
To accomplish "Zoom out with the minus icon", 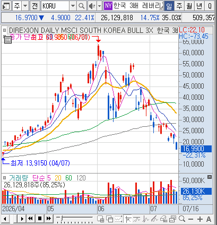I will click(x=191, y=219).
